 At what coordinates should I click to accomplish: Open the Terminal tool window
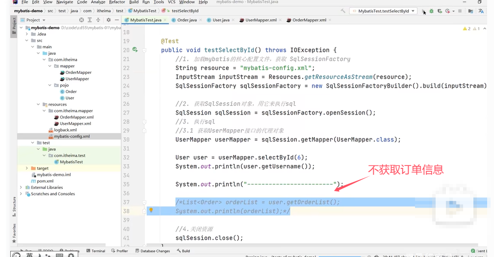tap(96, 251)
